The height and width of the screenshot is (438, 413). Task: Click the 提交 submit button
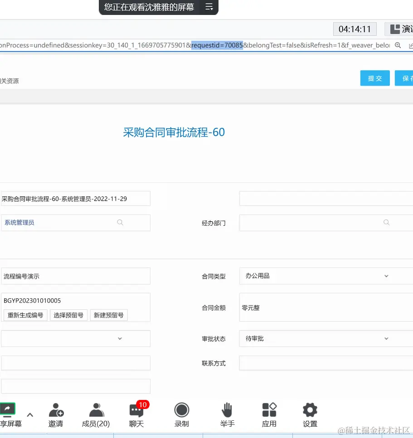click(375, 78)
